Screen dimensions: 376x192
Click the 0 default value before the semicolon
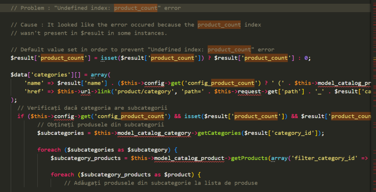pos(306,58)
